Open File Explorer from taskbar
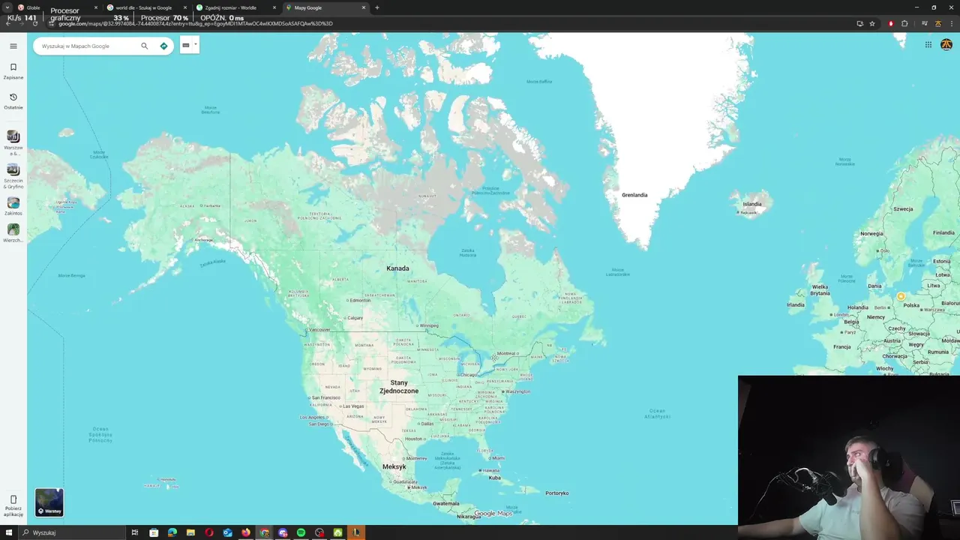Image resolution: width=960 pixels, height=540 pixels. tap(190, 532)
